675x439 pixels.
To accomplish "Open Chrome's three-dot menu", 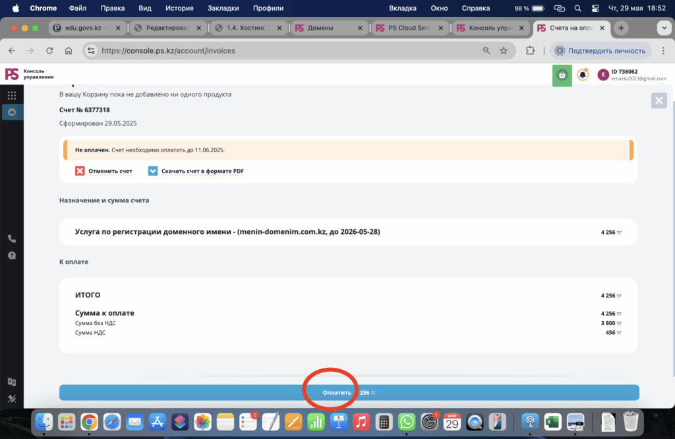I will (x=663, y=51).
